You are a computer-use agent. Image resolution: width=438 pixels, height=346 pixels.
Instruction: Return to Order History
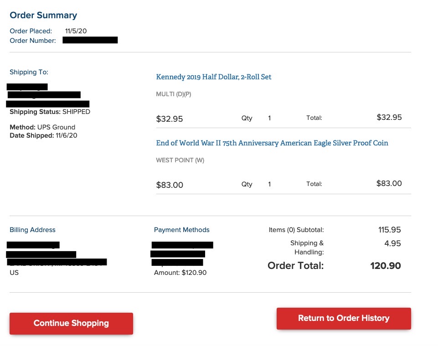pos(344,318)
